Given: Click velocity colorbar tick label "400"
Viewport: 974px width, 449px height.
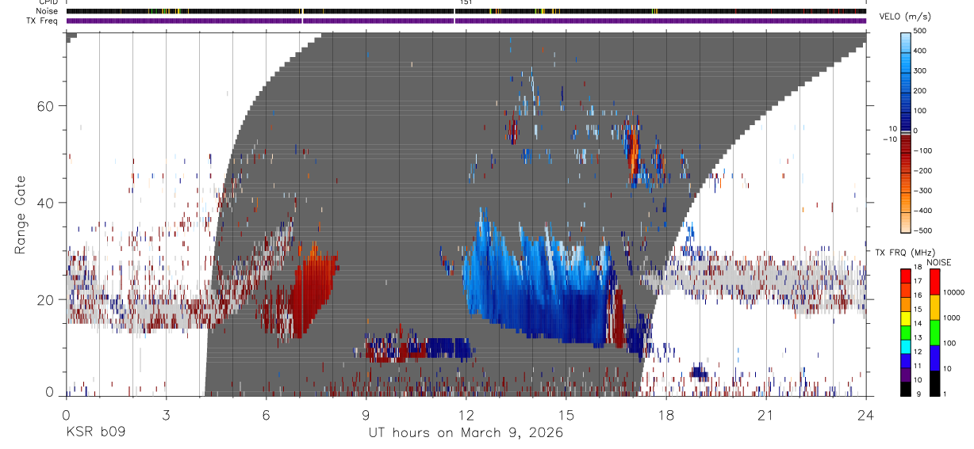Looking at the screenshot, I should pyautogui.click(x=921, y=51).
